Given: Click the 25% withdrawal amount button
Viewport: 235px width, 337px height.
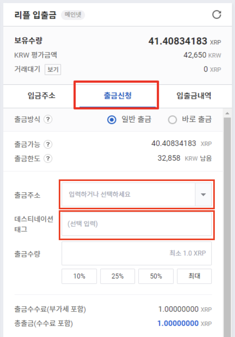Looking at the screenshot, I should (x=118, y=276).
